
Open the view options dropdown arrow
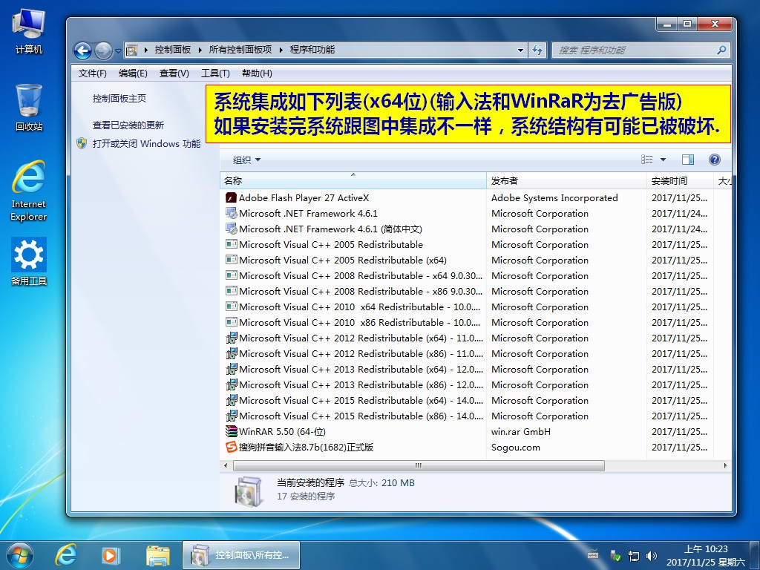pyautogui.click(x=663, y=160)
